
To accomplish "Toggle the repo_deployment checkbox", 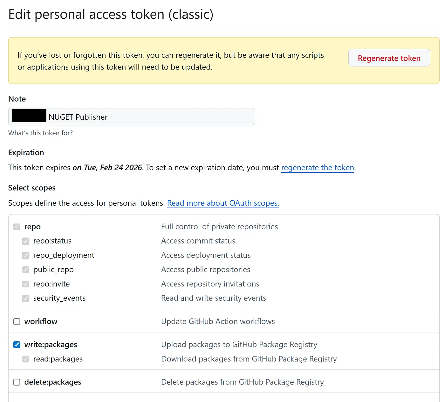I will coord(26,255).
